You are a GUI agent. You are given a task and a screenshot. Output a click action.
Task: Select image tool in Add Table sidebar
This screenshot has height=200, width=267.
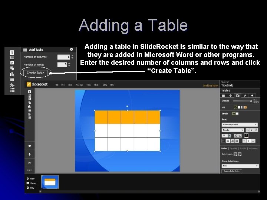coord(12,58)
